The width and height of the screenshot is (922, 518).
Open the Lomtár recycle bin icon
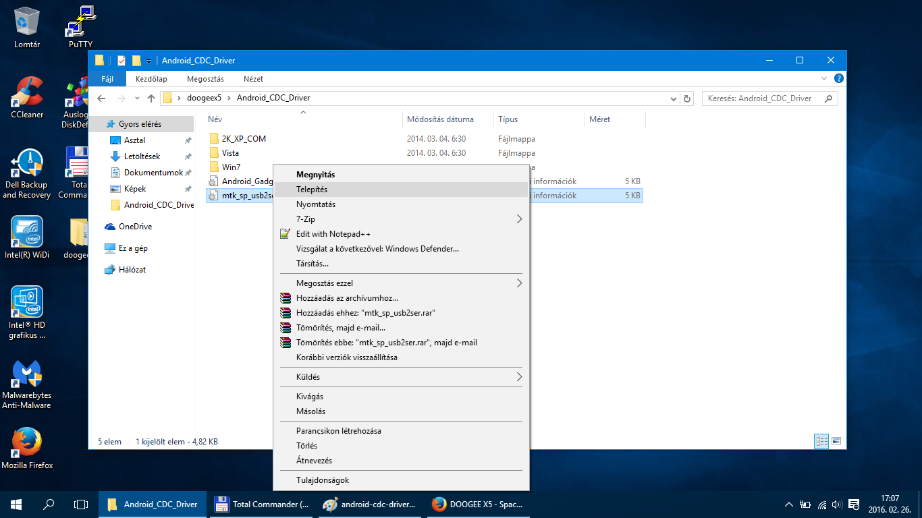pos(27,23)
